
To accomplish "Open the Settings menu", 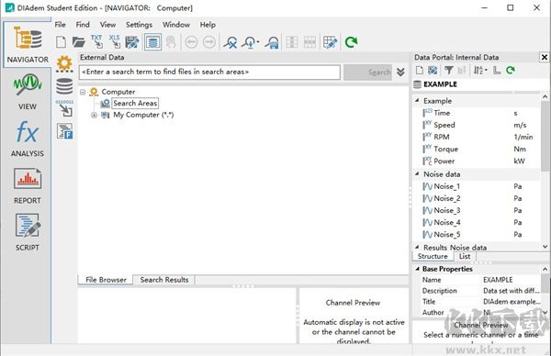I will click(140, 25).
